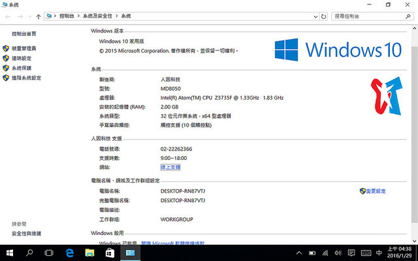The width and height of the screenshot is (418, 261).
Task: Click the 線上支援 website link
Action: click(170, 167)
